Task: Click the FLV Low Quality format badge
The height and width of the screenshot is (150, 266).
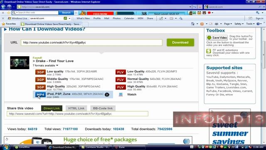Action: click(121, 72)
